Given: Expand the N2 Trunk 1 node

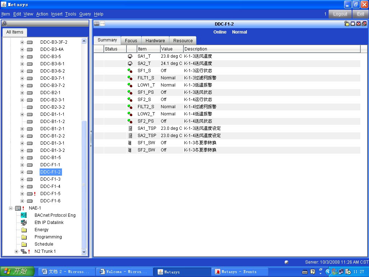Looking at the screenshot, I should click(x=16, y=251).
